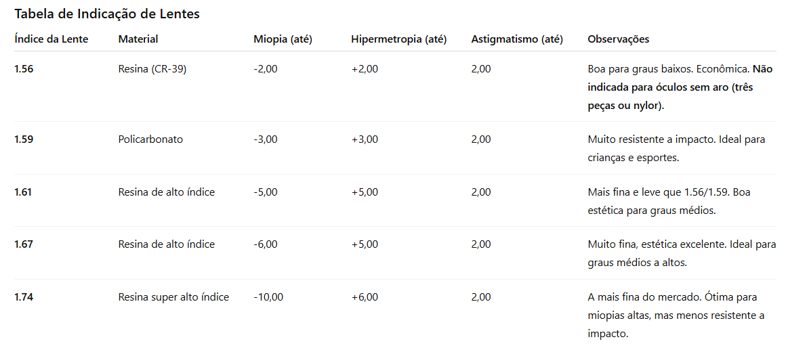Select the 1.74 lens index cell

(x=24, y=297)
